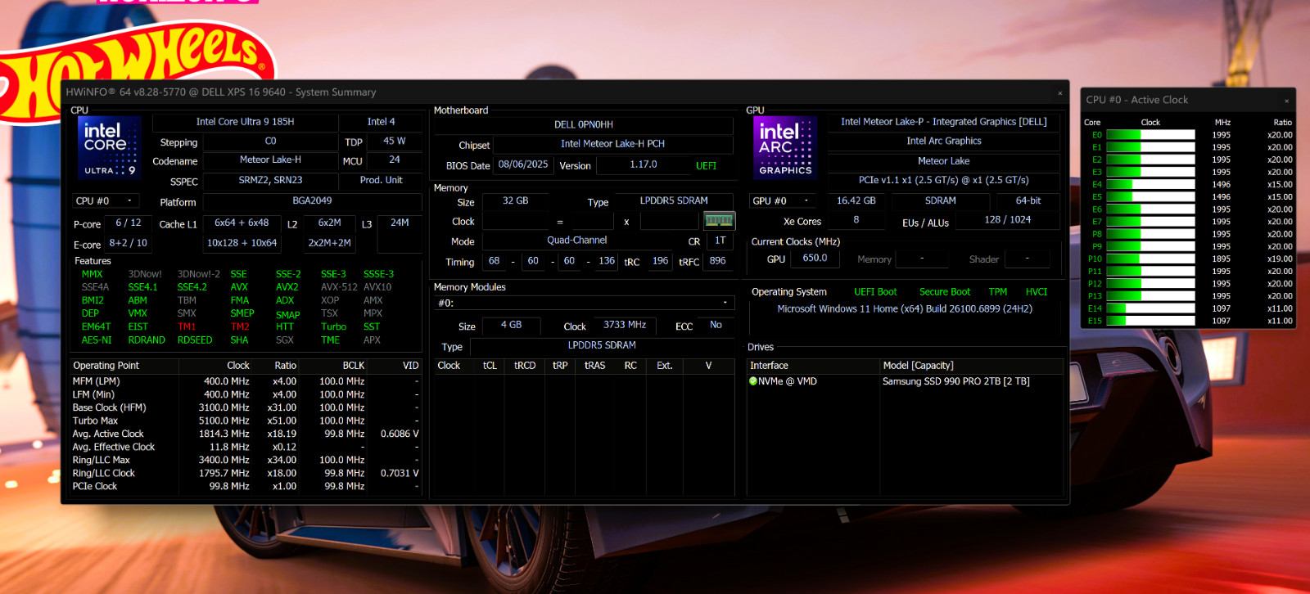Click the Ratio column header in Operating Point table

click(286, 366)
